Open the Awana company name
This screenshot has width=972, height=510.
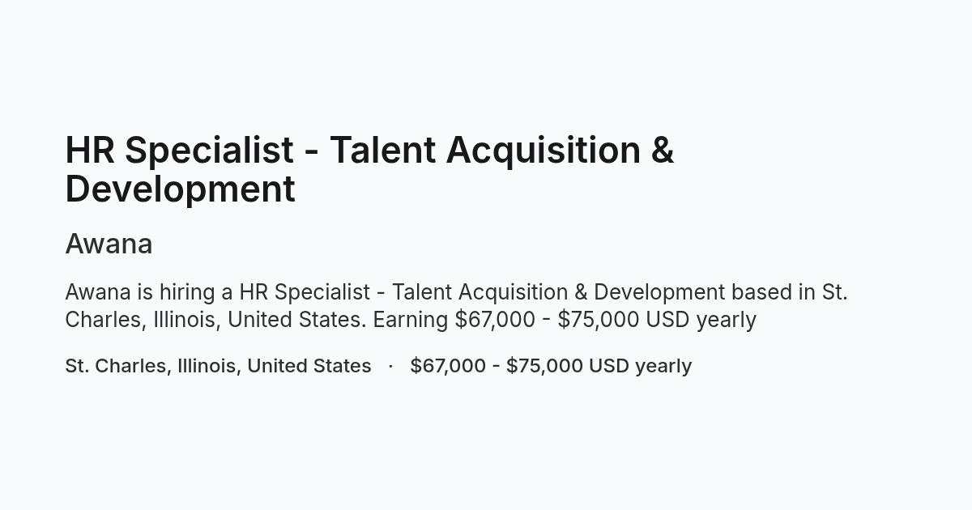(109, 244)
